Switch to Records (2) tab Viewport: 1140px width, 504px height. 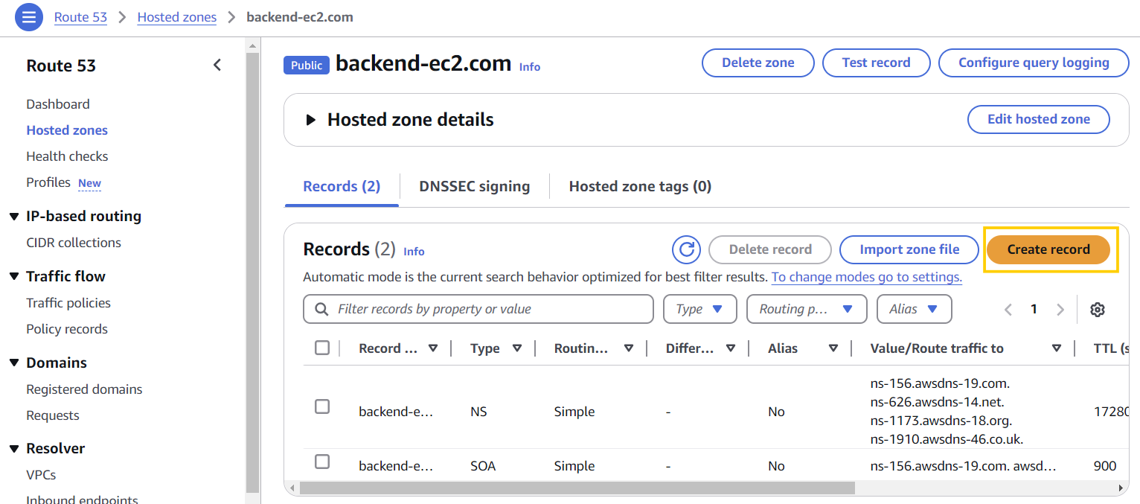tap(342, 186)
